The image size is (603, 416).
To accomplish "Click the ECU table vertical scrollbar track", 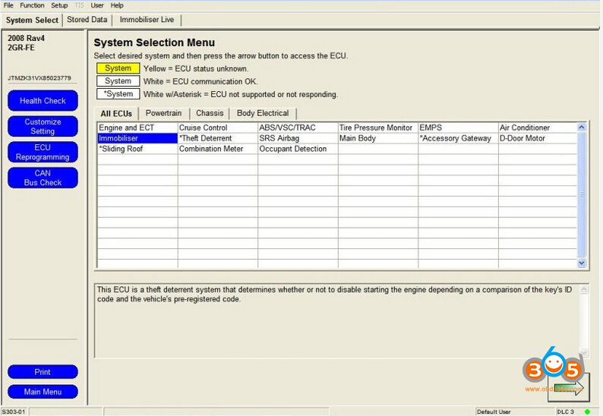I will click(582, 195).
